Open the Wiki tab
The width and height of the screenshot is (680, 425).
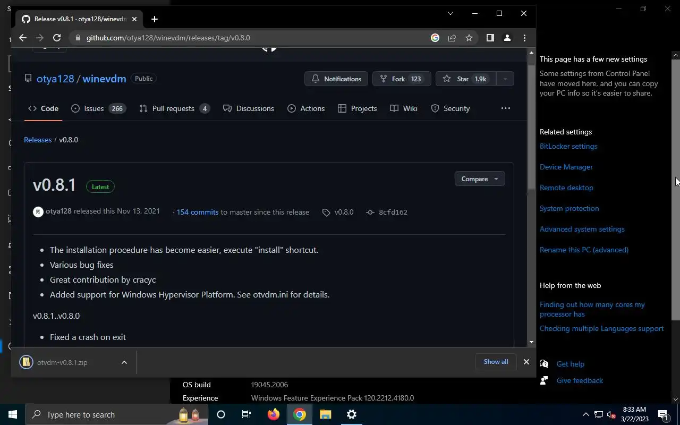pyautogui.click(x=404, y=108)
